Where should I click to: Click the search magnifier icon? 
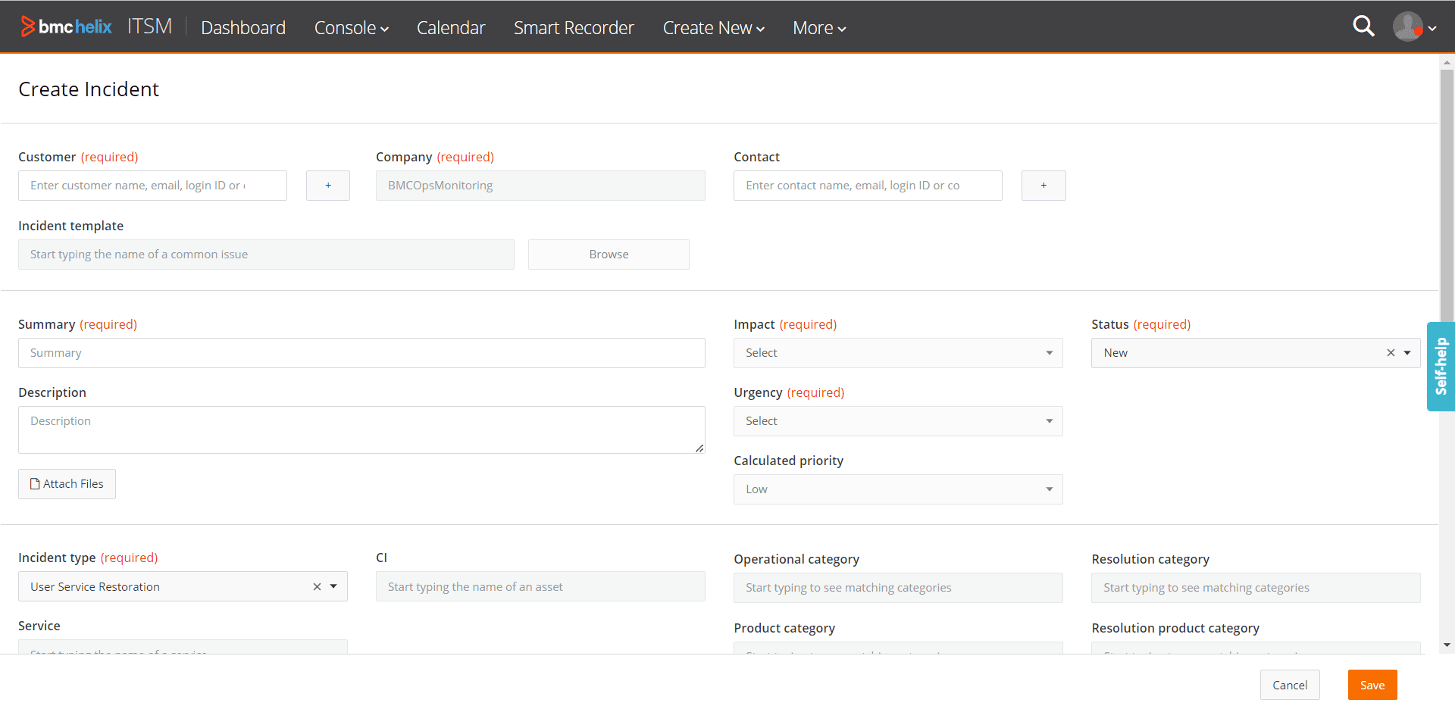tap(1363, 27)
